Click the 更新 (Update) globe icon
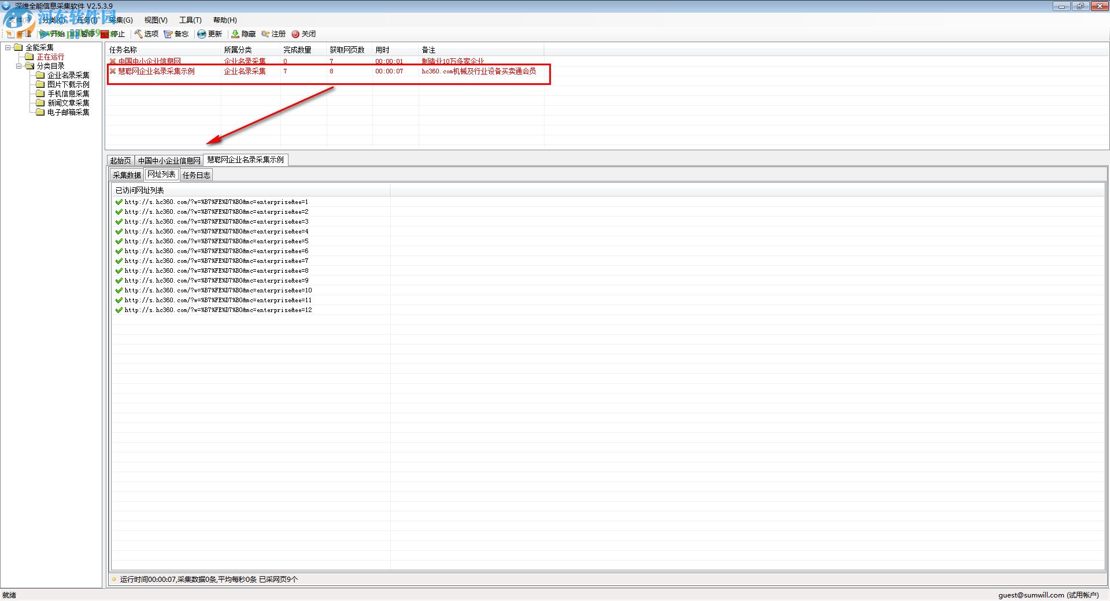 202,34
